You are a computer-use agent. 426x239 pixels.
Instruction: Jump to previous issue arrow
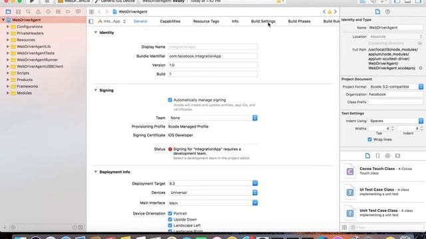pyautogui.click(x=324, y=12)
